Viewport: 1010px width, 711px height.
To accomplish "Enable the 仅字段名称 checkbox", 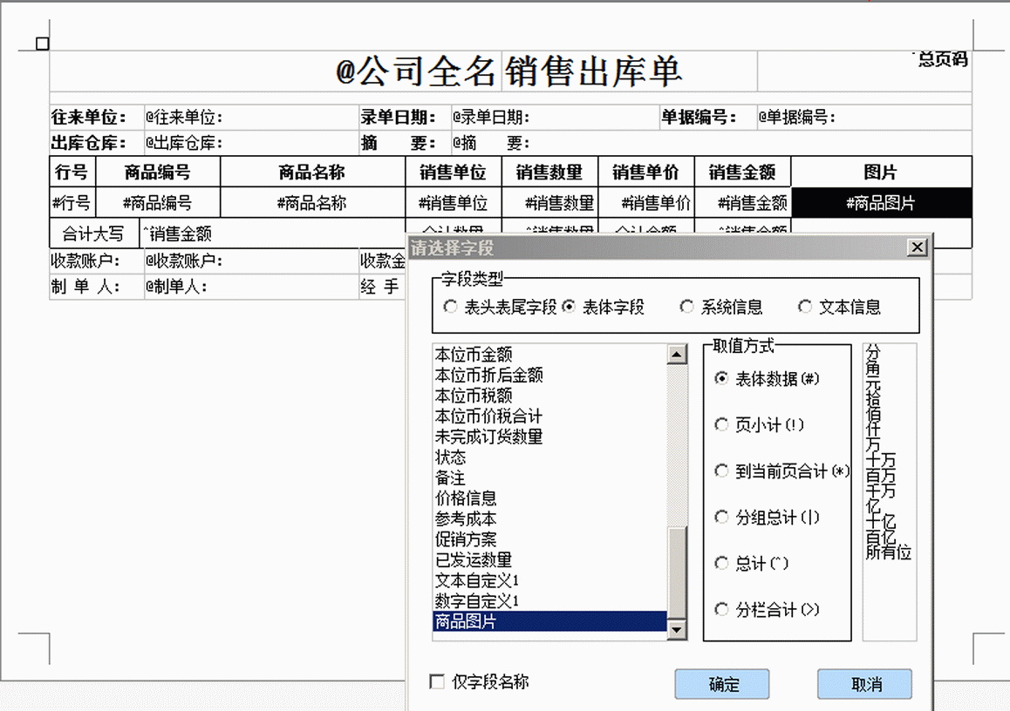I will point(438,682).
